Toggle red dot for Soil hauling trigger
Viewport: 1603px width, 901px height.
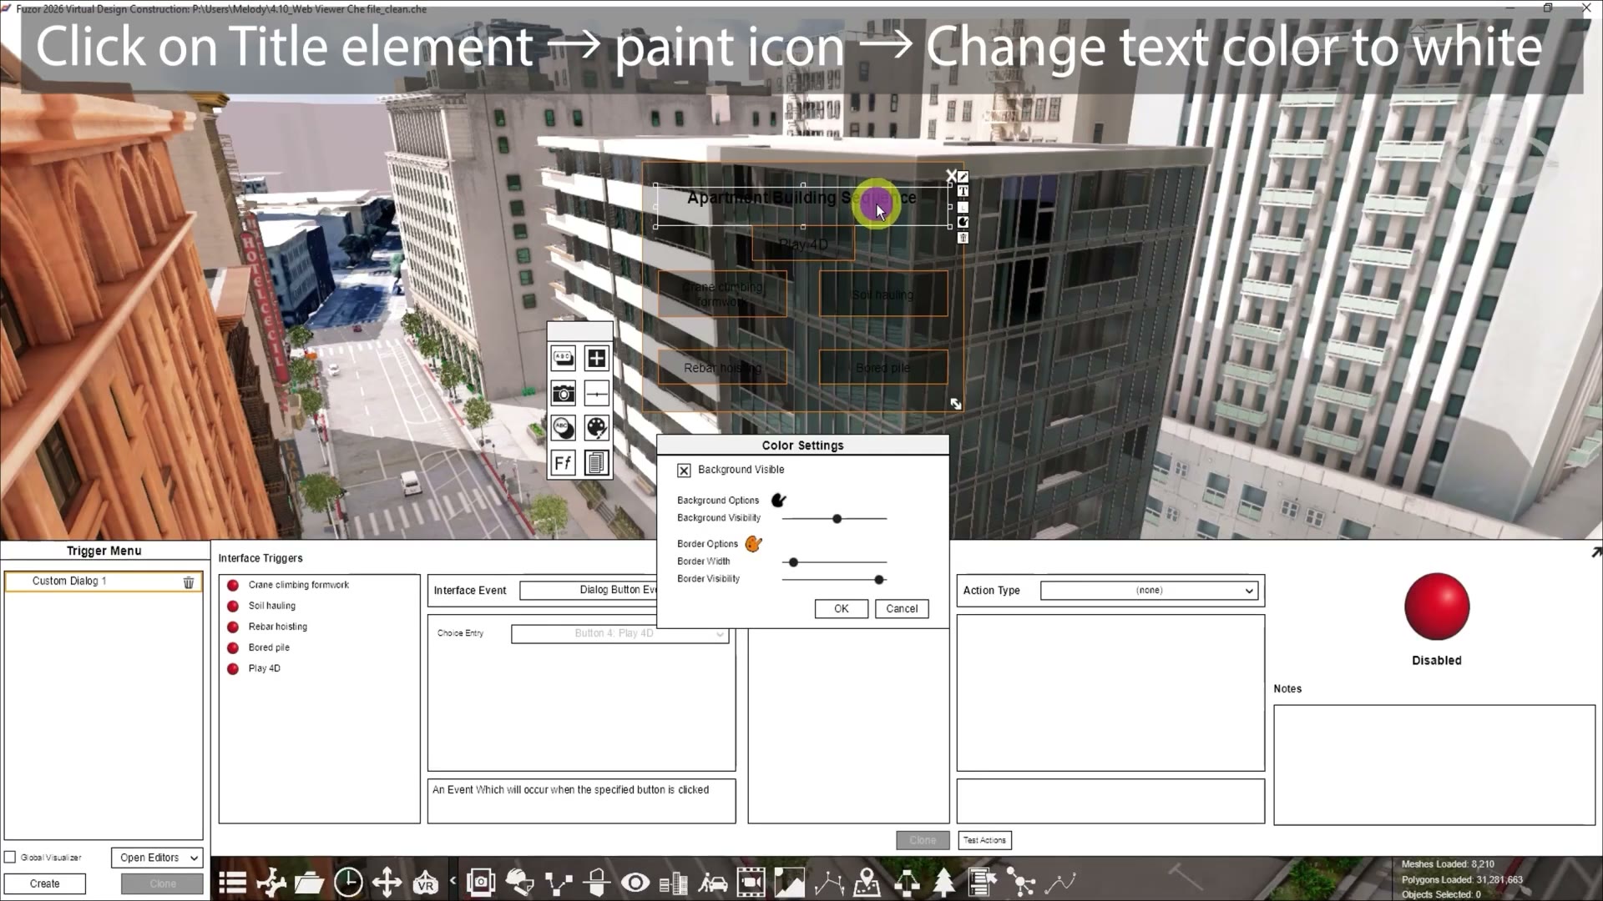pos(233,607)
